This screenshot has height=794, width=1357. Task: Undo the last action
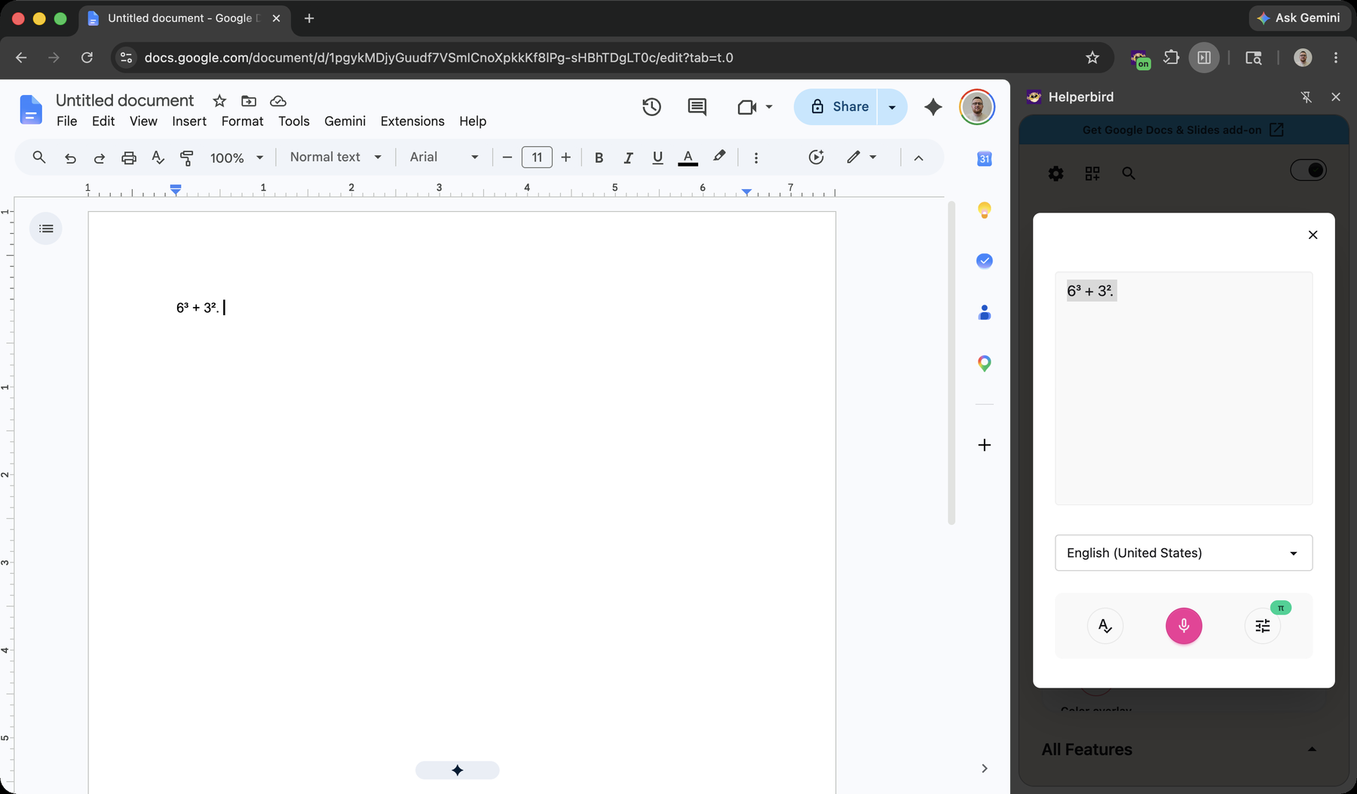70,158
